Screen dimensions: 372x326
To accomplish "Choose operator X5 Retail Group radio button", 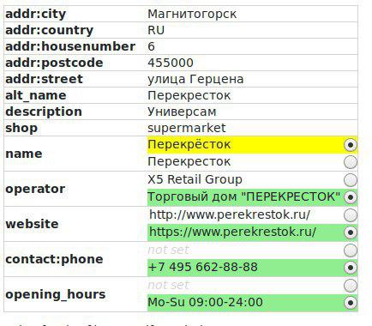I will pos(351,180).
